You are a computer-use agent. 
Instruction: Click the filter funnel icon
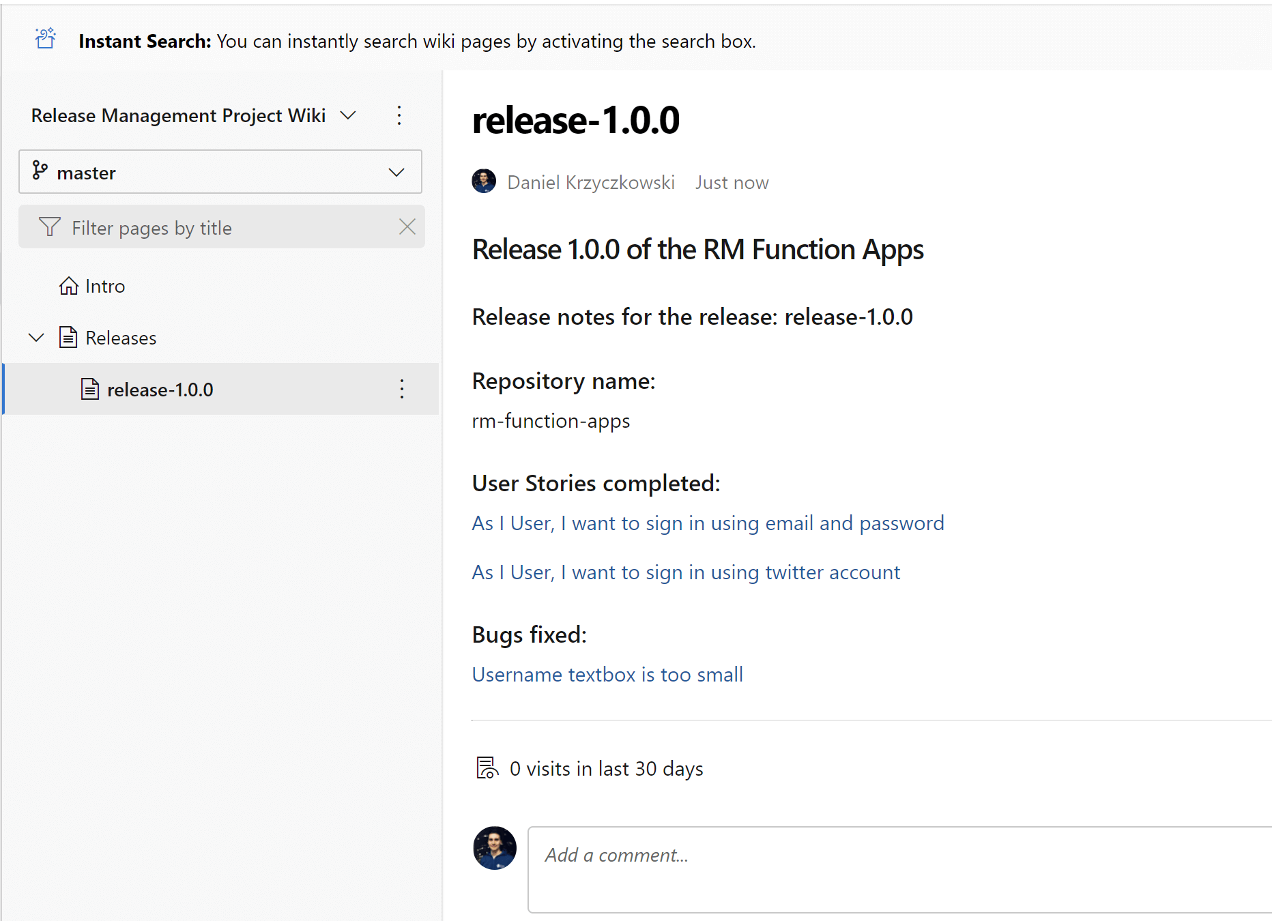[50, 227]
